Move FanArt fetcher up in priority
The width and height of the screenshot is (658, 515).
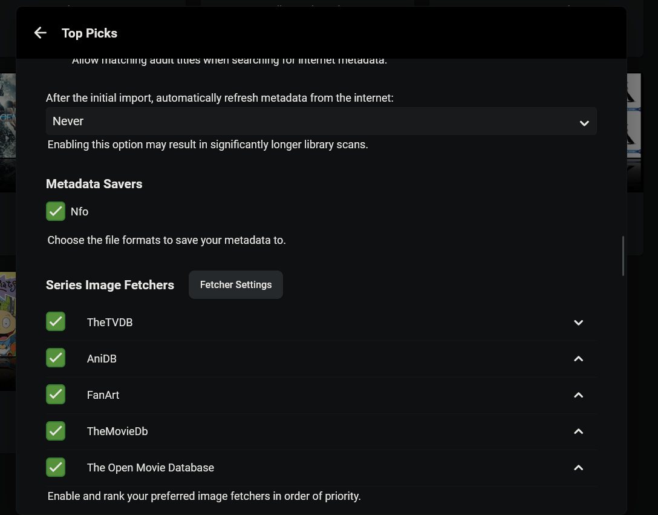tap(578, 395)
